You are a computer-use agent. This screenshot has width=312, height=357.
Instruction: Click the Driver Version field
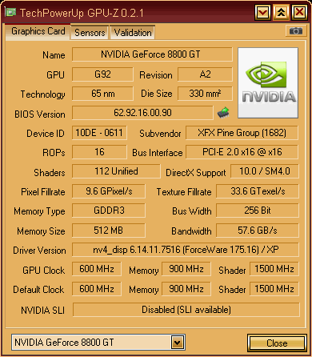click(x=186, y=250)
